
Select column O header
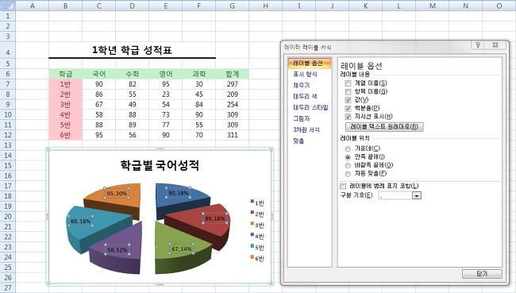point(499,6)
